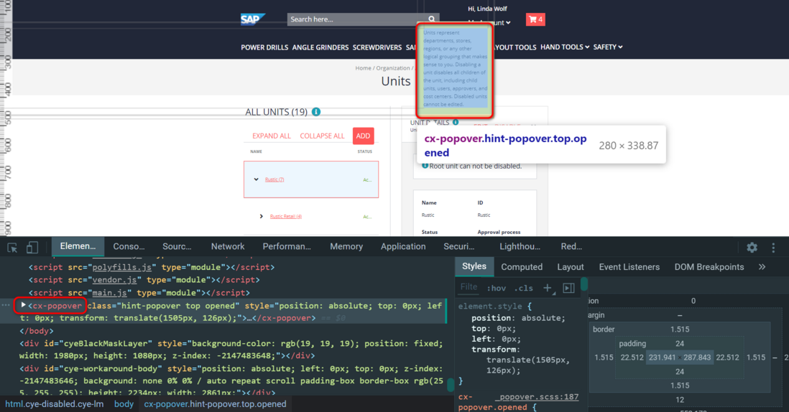Go to SCREWDRIVERS category

coord(377,47)
